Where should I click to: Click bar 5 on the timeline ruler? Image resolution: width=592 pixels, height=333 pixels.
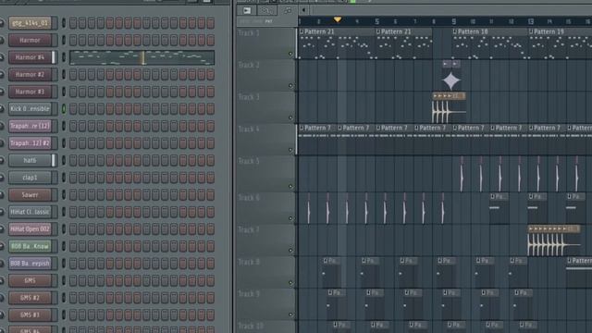376,21
